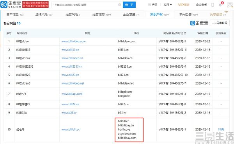Open the user avatar at top right
The image size is (234, 144).
coord(230,5)
